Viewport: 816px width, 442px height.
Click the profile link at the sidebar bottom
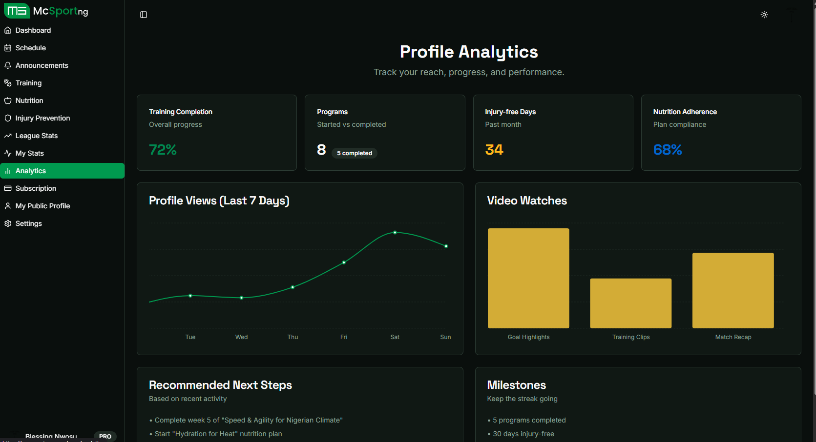tap(51, 437)
